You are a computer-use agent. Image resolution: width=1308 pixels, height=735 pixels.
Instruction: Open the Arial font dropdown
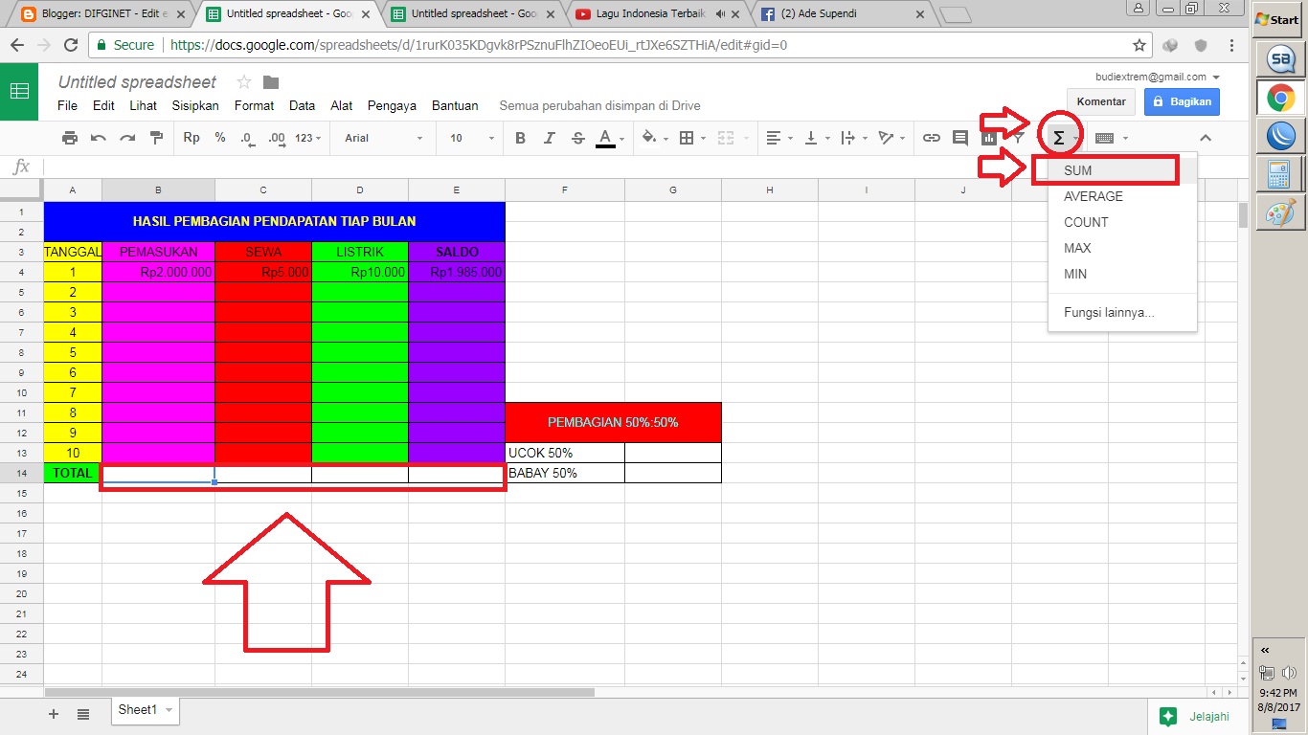[x=381, y=138]
